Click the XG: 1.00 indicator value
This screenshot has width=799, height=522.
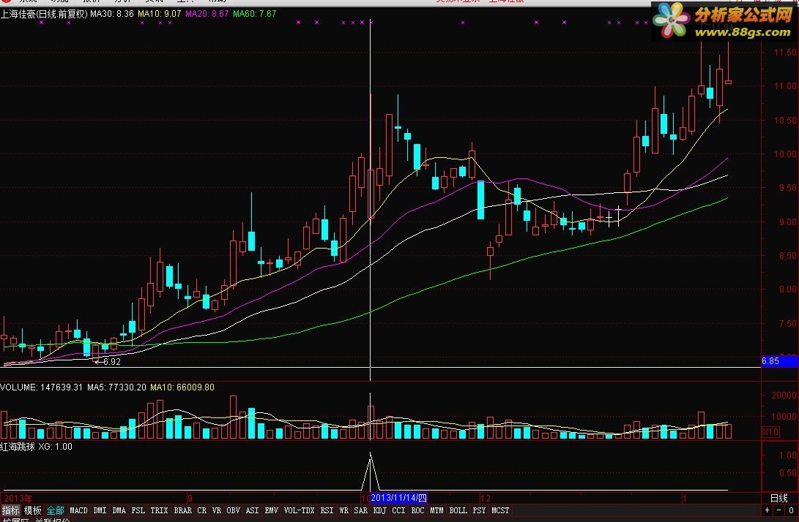56,447
